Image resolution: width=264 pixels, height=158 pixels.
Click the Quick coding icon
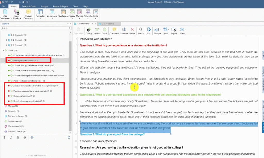pos(104,31)
